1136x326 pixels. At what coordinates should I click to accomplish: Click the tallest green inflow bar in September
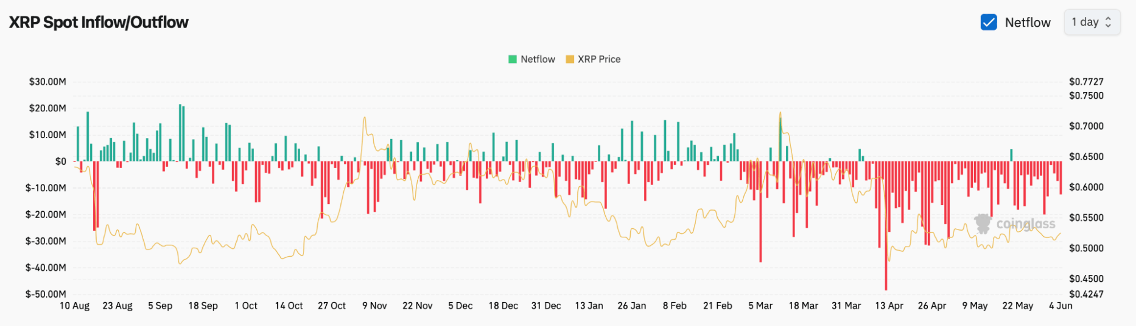tap(180, 133)
